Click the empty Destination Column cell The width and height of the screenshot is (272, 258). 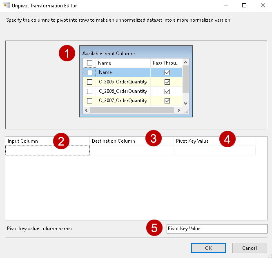coord(132,150)
